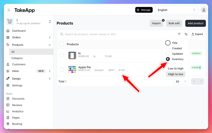
Task: Click the Settings gear icon
Action: (x=8, y=85)
